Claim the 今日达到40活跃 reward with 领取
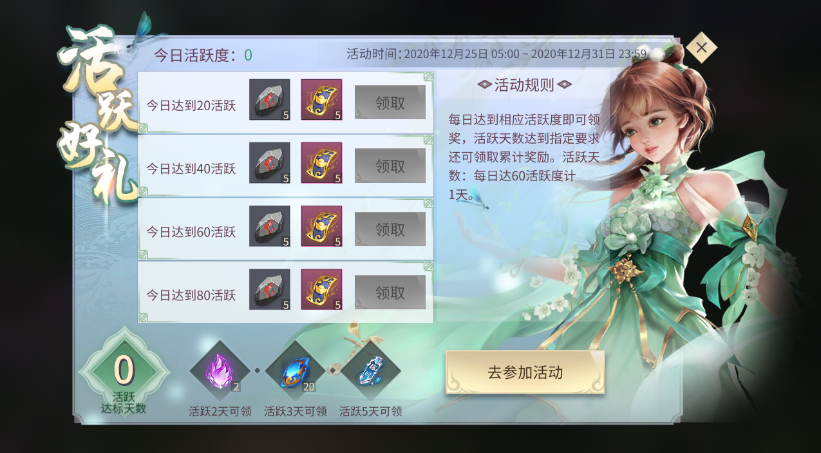Screen dimensions: 821x453 tap(390, 166)
